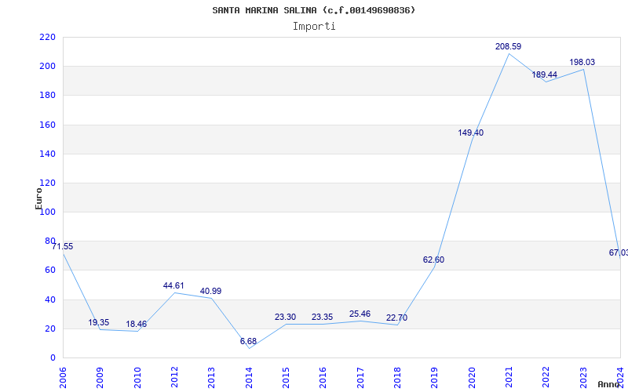
Task: Click the 2016 x-axis year label
Action: [x=323, y=378]
